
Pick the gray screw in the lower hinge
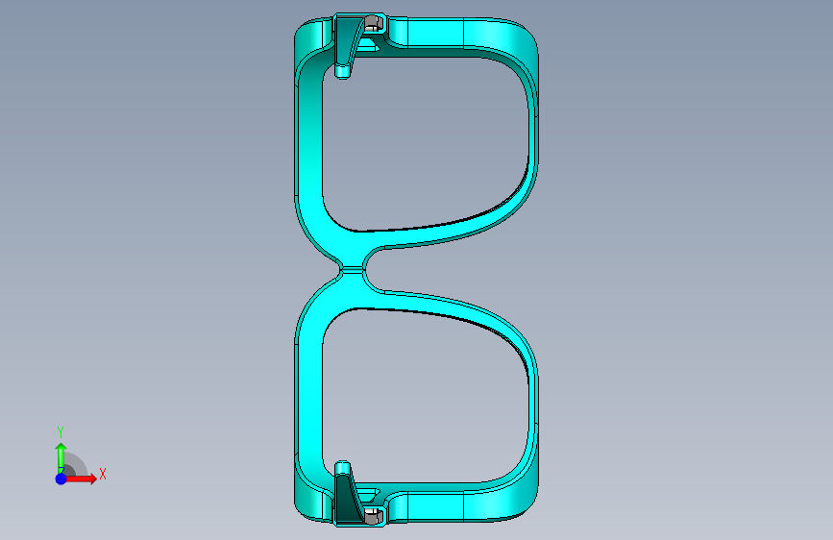click(x=373, y=516)
